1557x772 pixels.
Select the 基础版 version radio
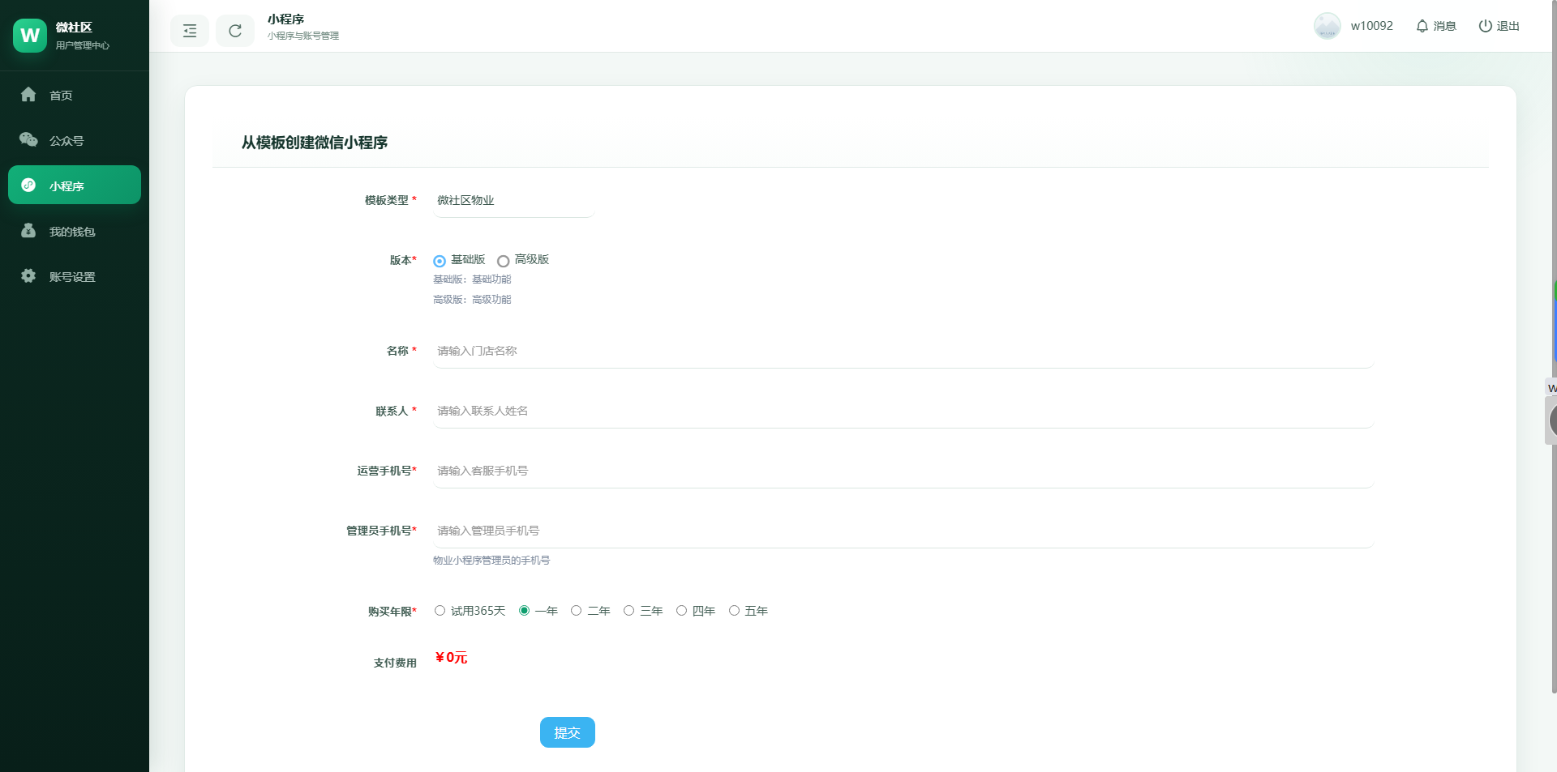pyautogui.click(x=440, y=261)
